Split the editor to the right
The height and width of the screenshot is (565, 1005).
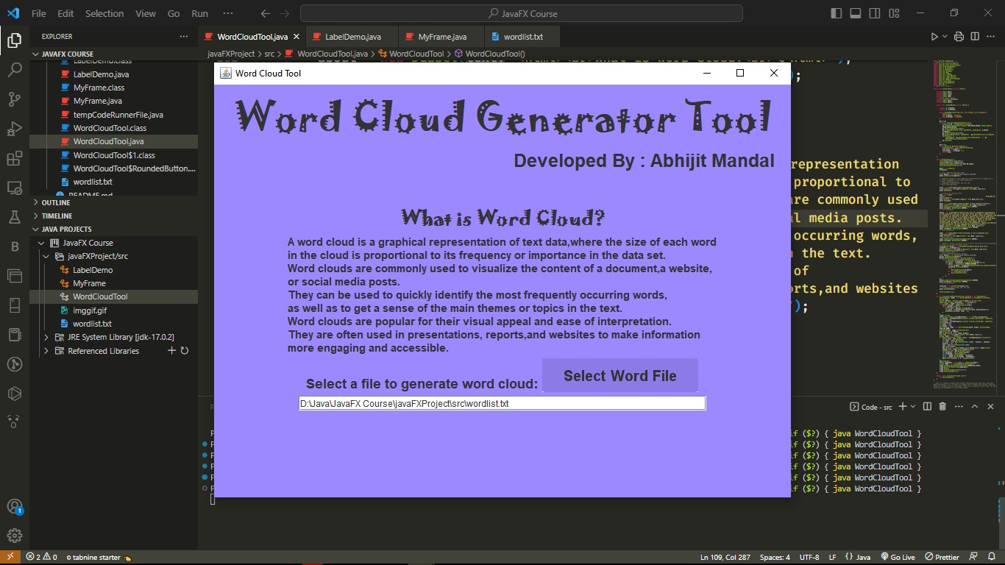tap(975, 36)
